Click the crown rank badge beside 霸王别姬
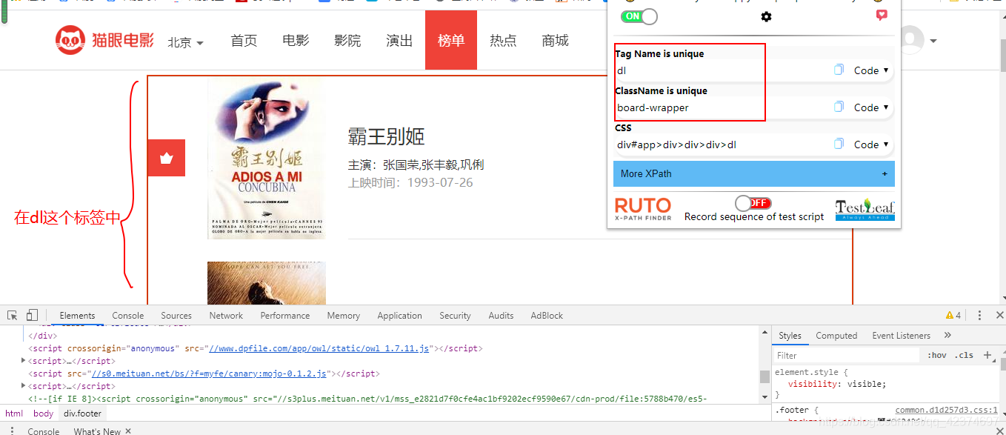The height and width of the screenshot is (435, 1006). coord(166,158)
